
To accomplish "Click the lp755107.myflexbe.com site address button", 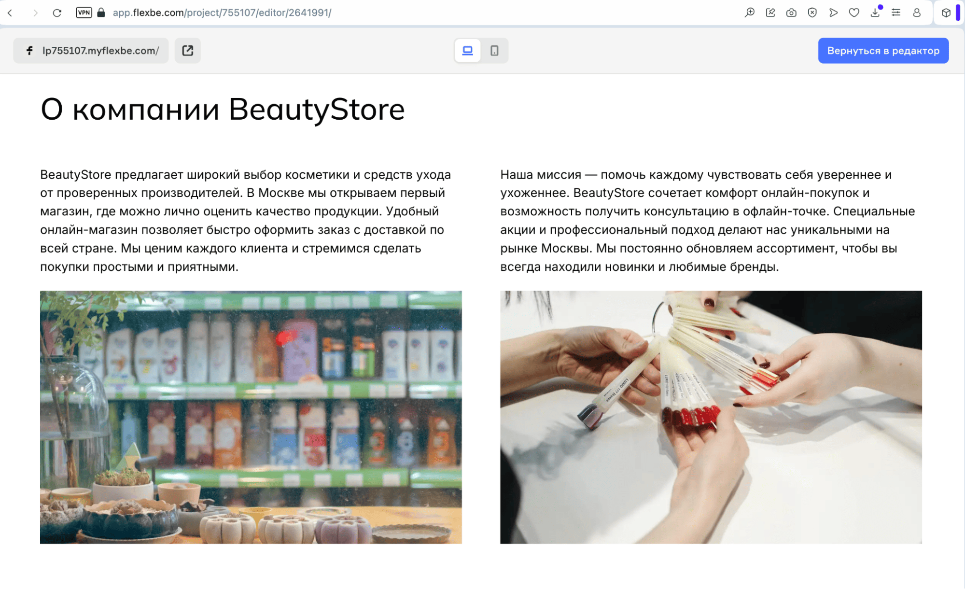I will (91, 51).
